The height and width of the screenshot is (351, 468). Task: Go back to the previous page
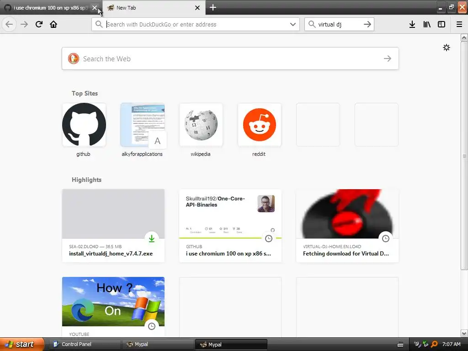[x=9, y=24]
